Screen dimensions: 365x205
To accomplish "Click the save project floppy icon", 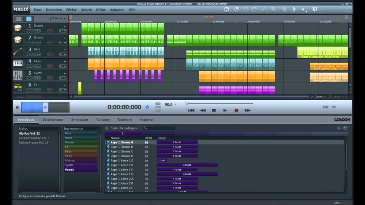I will tap(227, 10).
